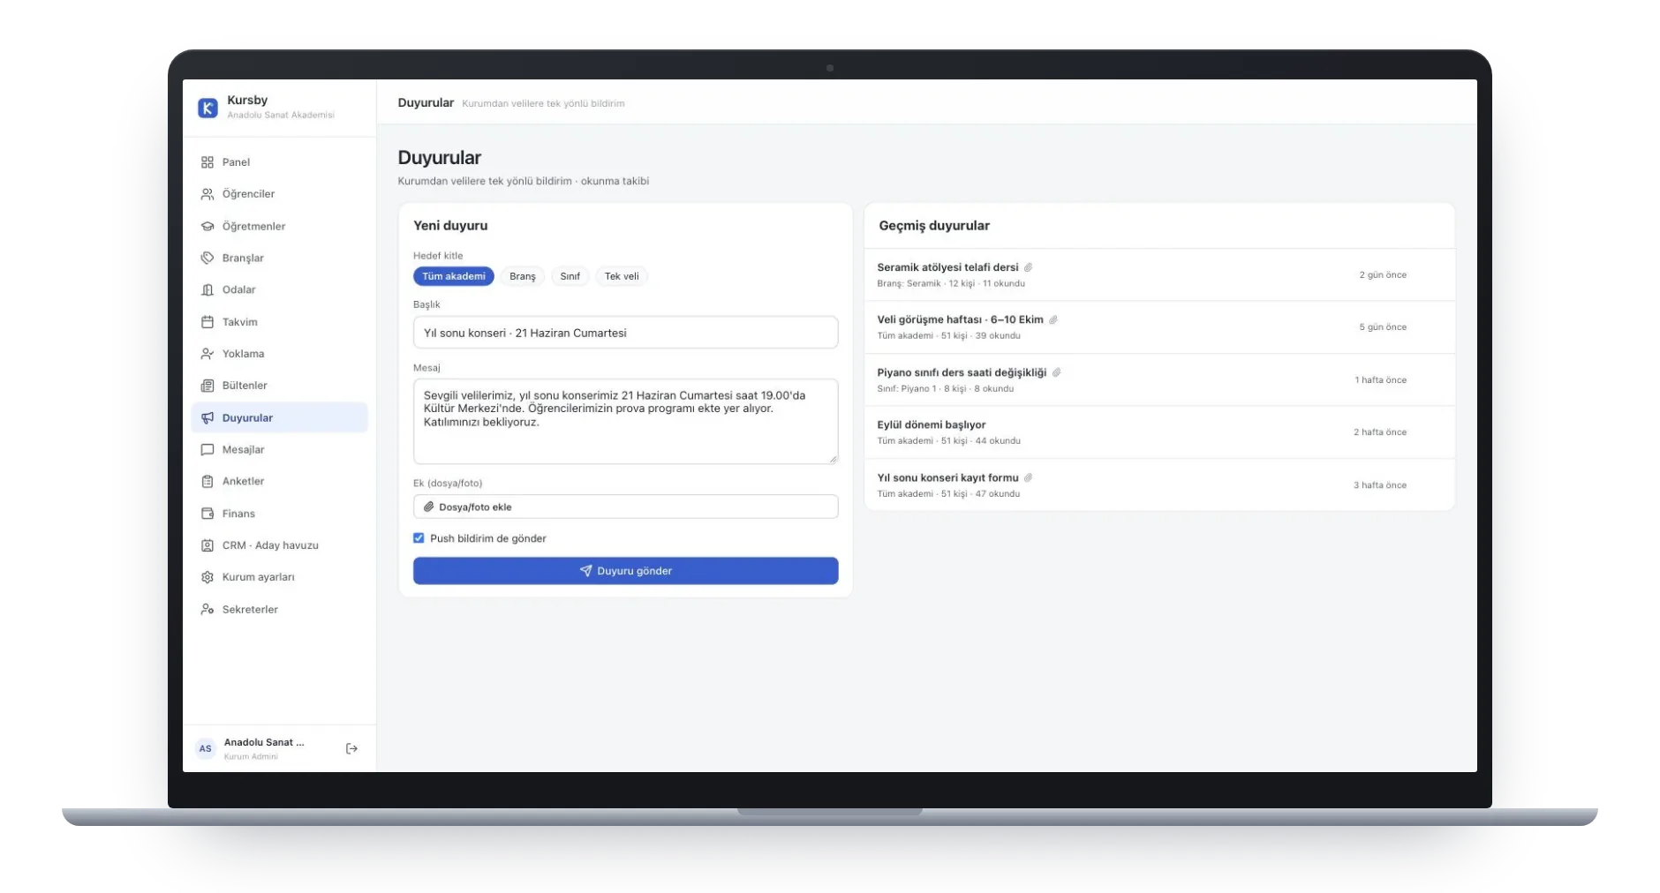Click the Branşlar tag icon
The width and height of the screenshot is (1660, 893).
(x=207, y=259)
